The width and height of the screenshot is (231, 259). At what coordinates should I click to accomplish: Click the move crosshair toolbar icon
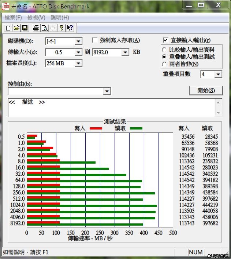pos(53,28)
